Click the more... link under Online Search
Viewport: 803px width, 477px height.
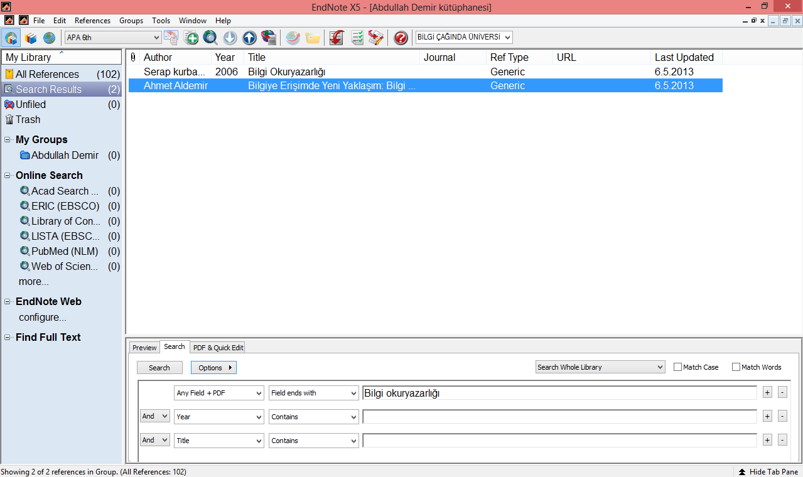pyautogui.click(x=34, y=281)
